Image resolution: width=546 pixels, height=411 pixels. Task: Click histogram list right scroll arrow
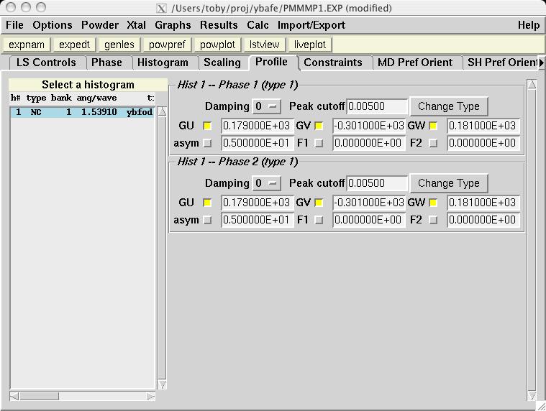pos(151,396)
